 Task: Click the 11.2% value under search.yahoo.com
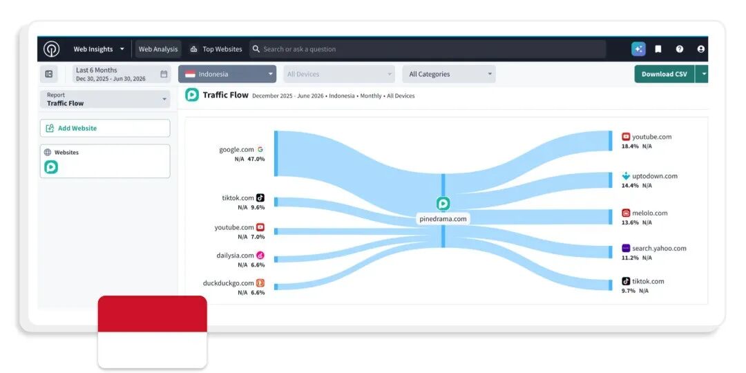630,258
